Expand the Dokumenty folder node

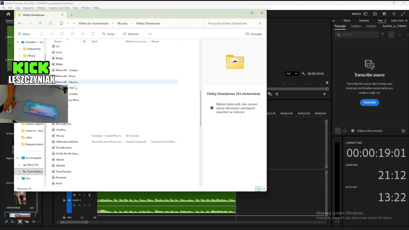19,49
